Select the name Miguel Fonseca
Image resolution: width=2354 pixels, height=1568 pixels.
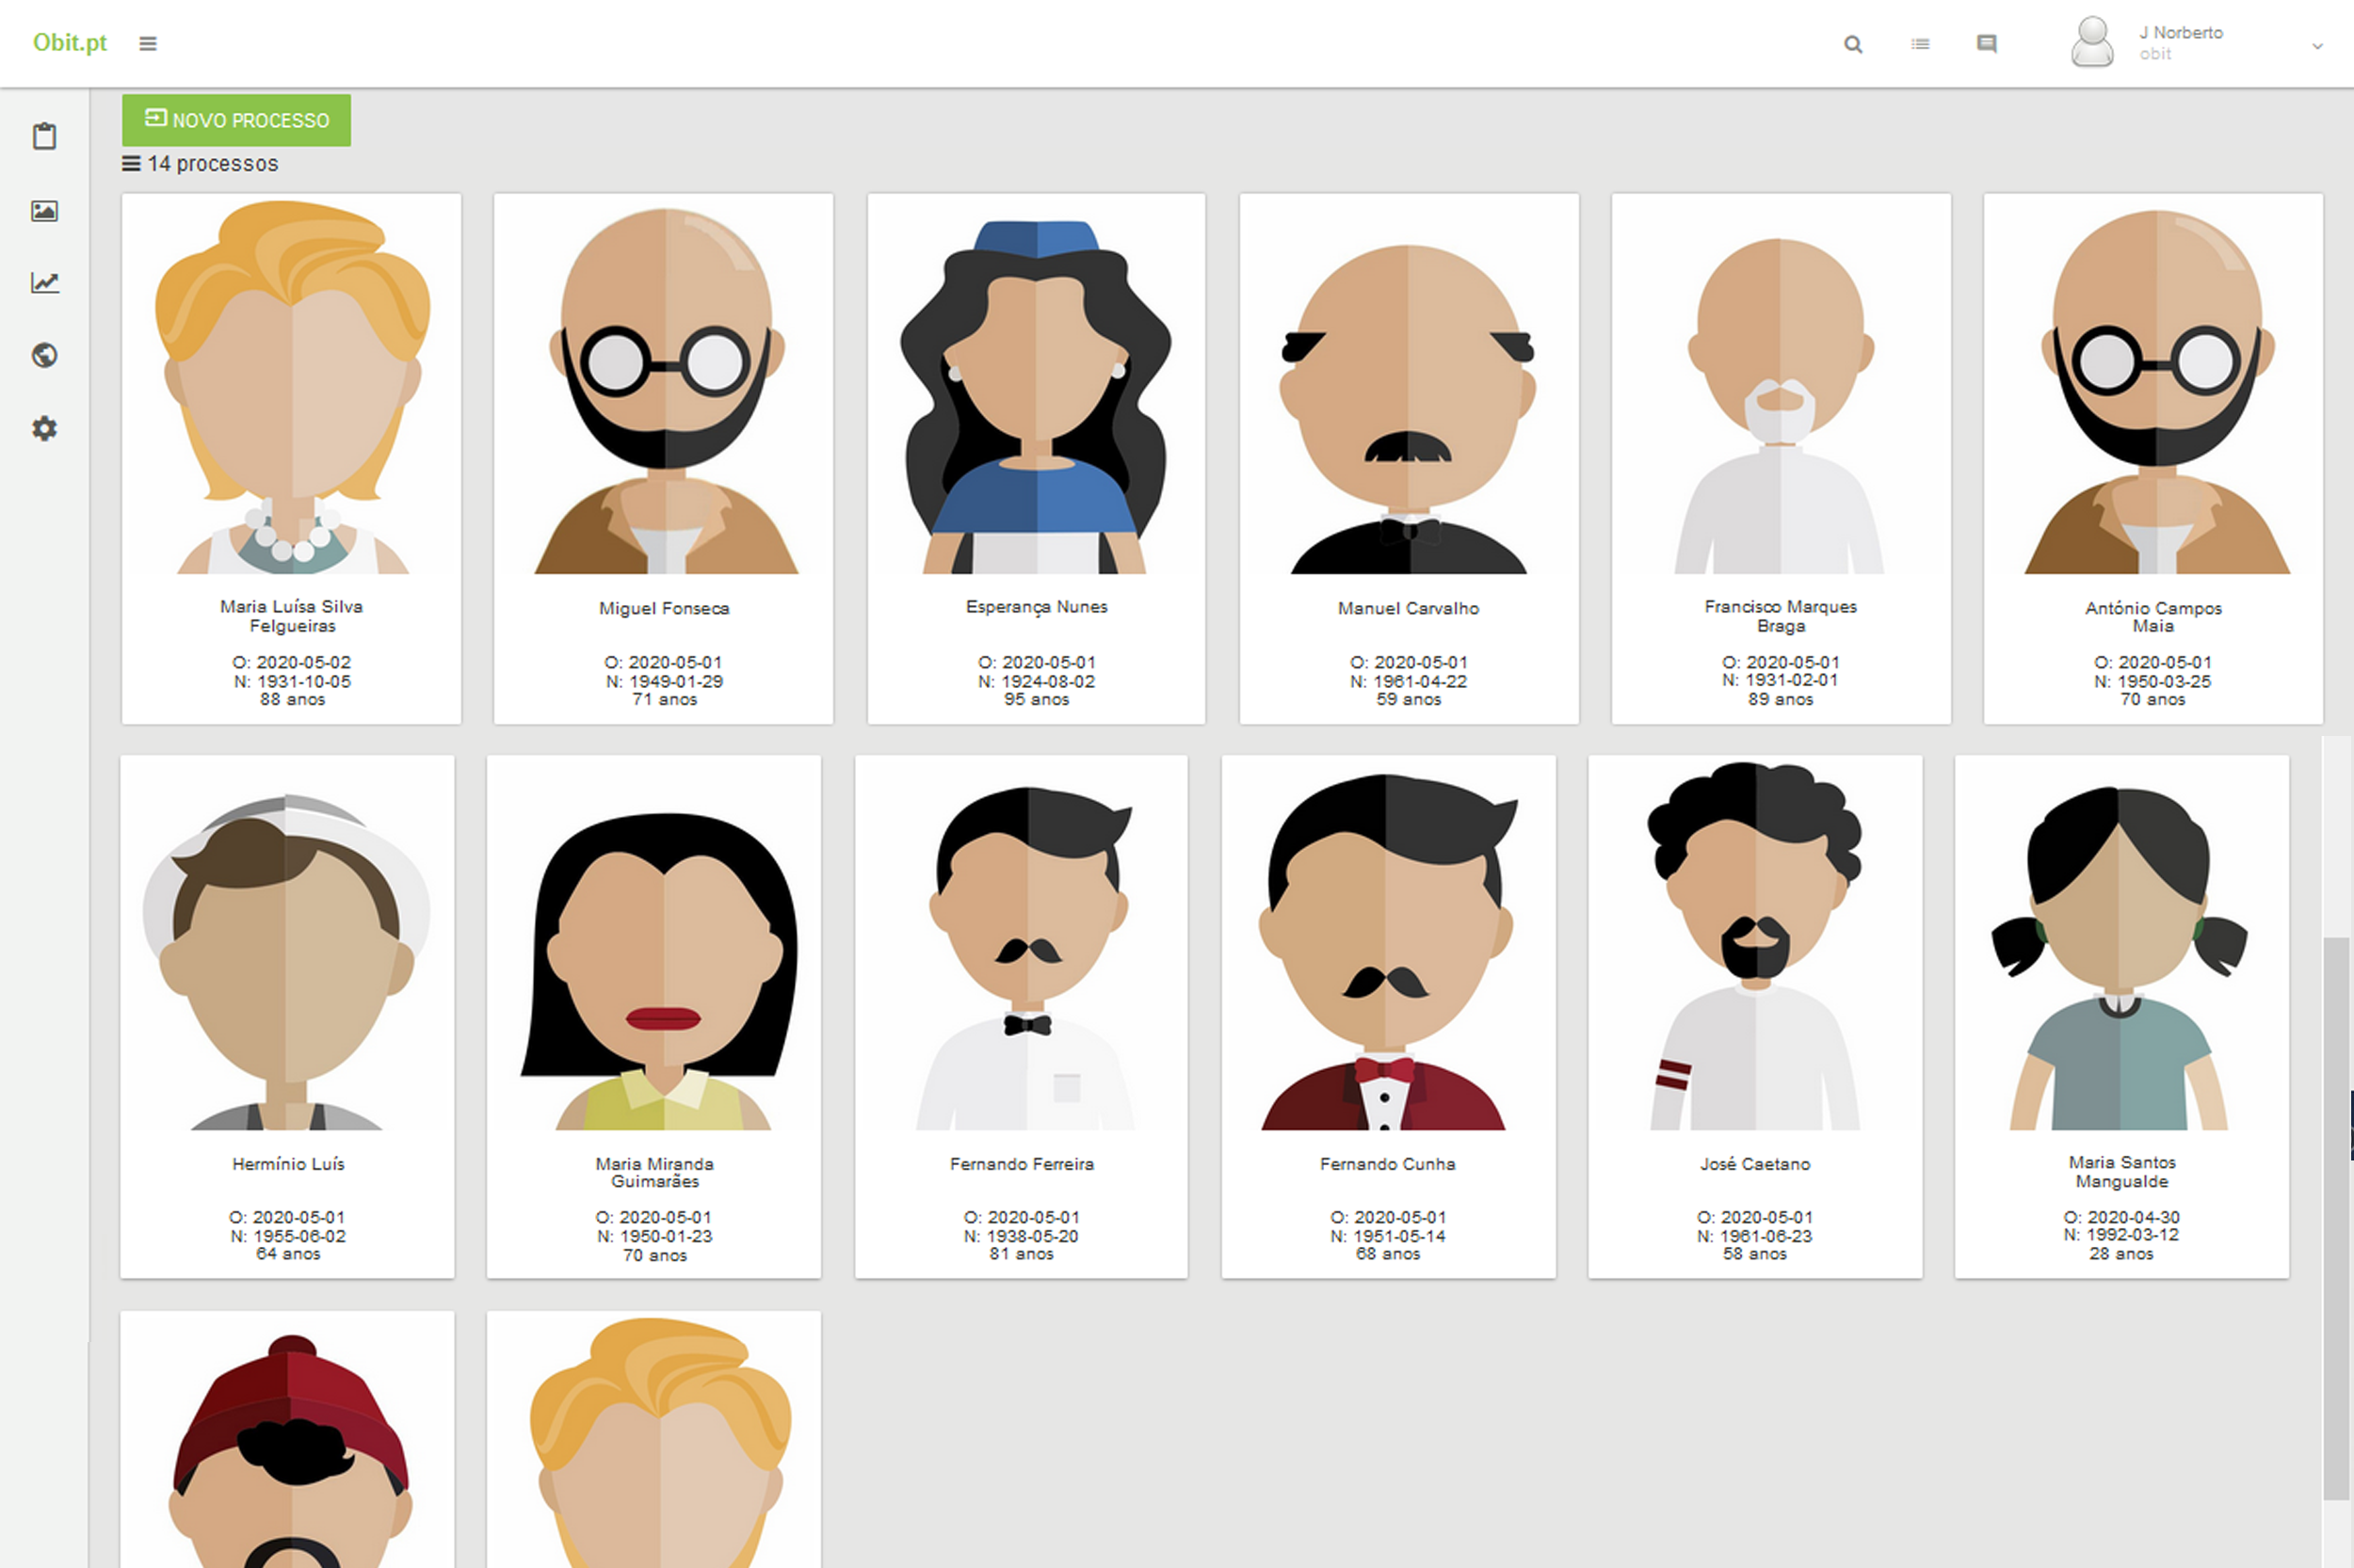[664, 608]
